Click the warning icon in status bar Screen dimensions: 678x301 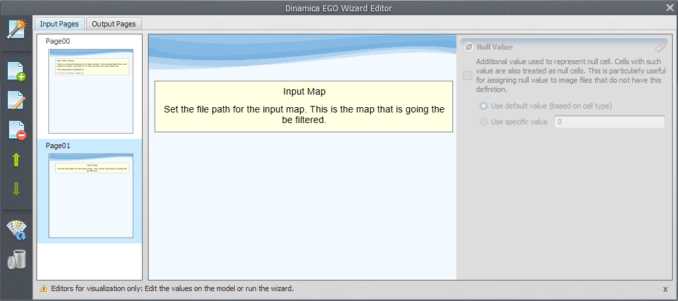43,289
